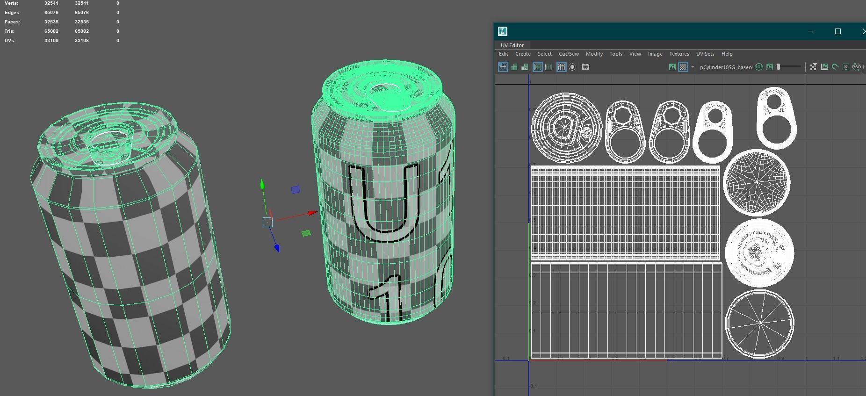This screenshot has width=866, height=396.
Task: Open the Edit menu in UV Editor
Action: click(x=504, y=54)
